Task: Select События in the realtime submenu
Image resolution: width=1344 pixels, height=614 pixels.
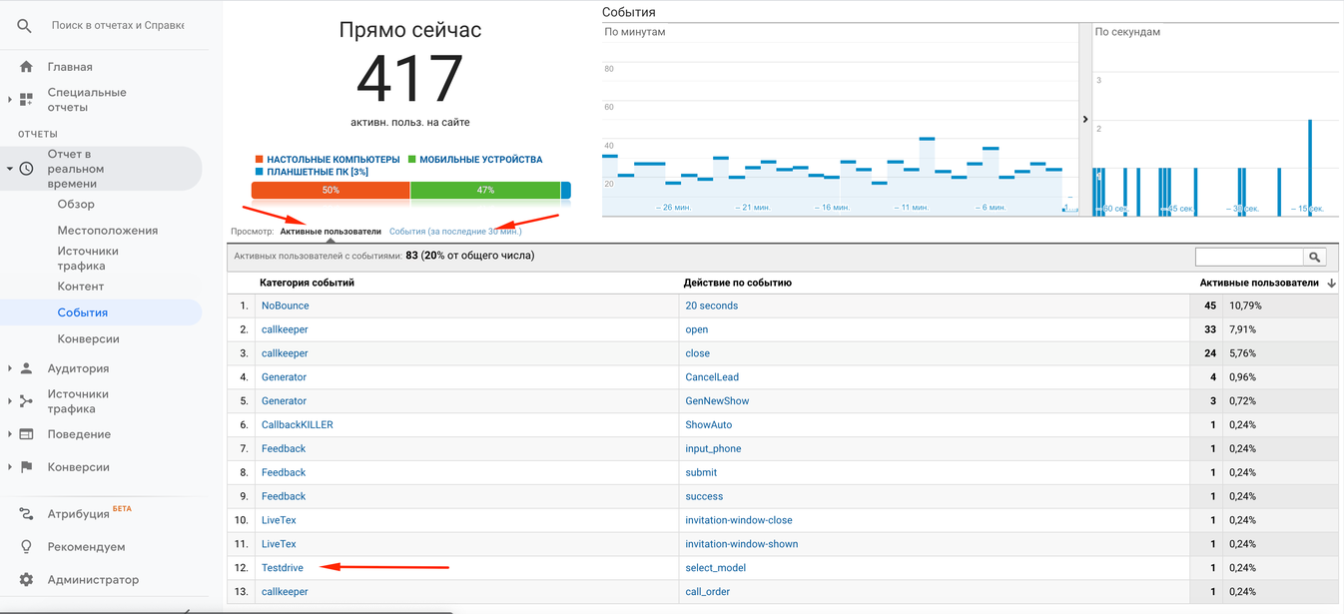Action: point(83,312)
